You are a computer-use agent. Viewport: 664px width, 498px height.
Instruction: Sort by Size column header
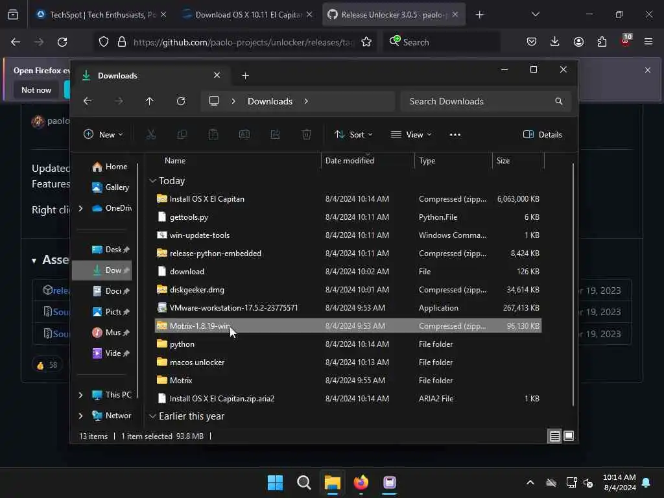(x=503, y=161)
